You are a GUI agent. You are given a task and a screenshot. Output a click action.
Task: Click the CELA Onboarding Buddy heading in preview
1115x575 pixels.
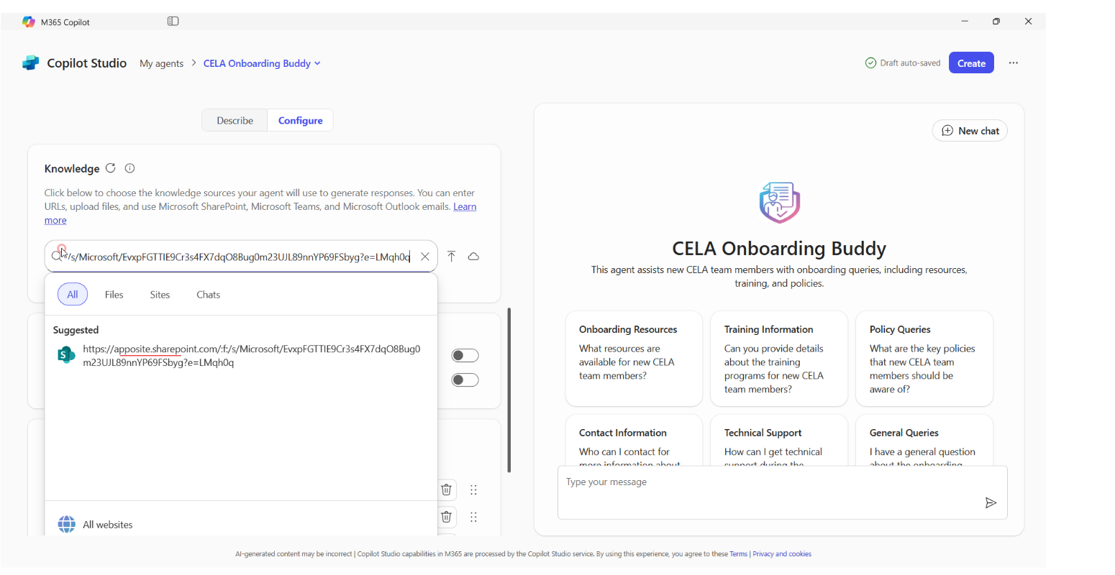point(779,249)
